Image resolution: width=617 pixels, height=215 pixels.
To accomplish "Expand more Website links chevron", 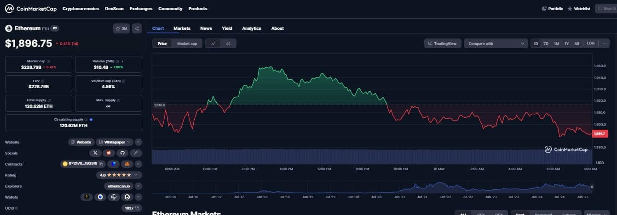I will coord(138,142).
